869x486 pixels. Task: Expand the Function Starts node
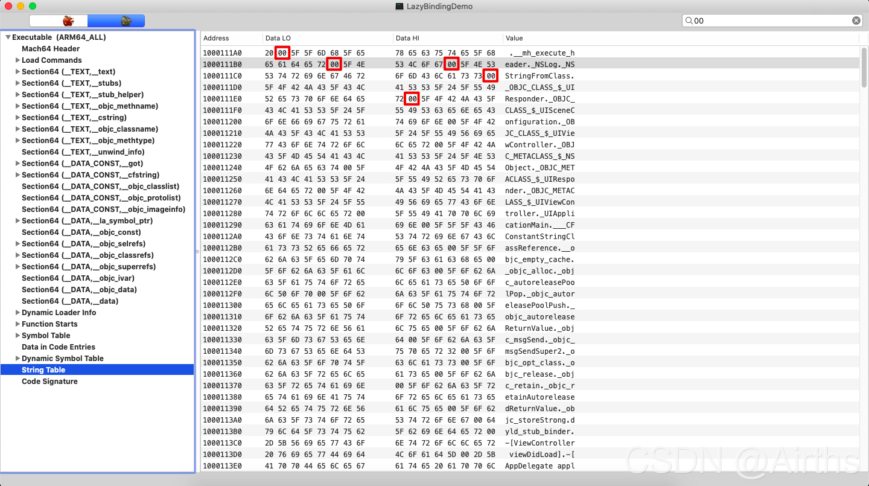click(x=18, y=324)
